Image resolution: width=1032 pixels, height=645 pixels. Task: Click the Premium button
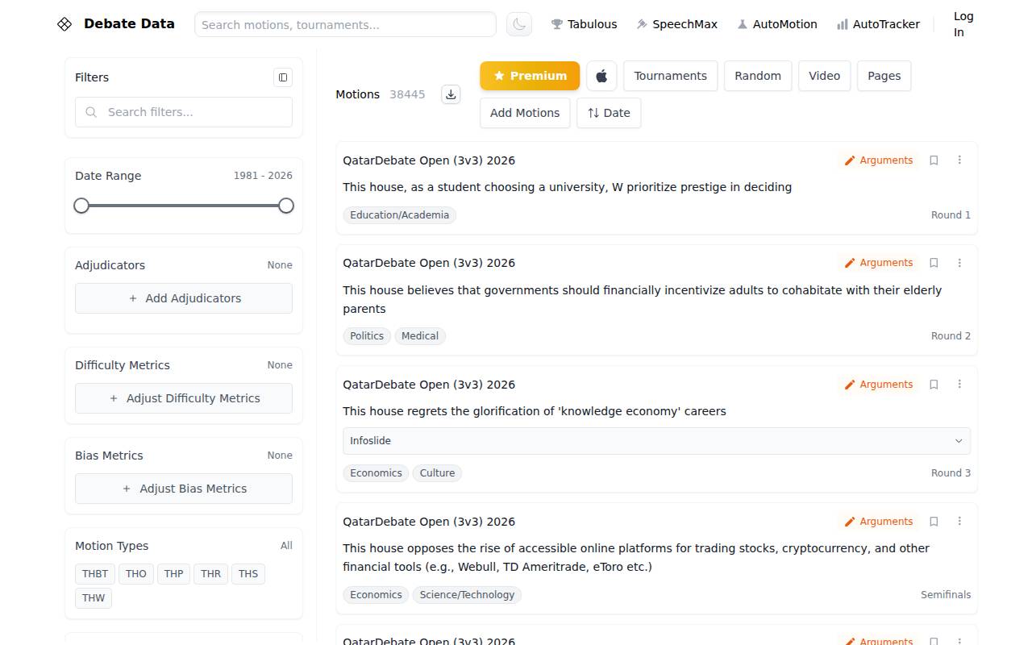pos(530,76)
